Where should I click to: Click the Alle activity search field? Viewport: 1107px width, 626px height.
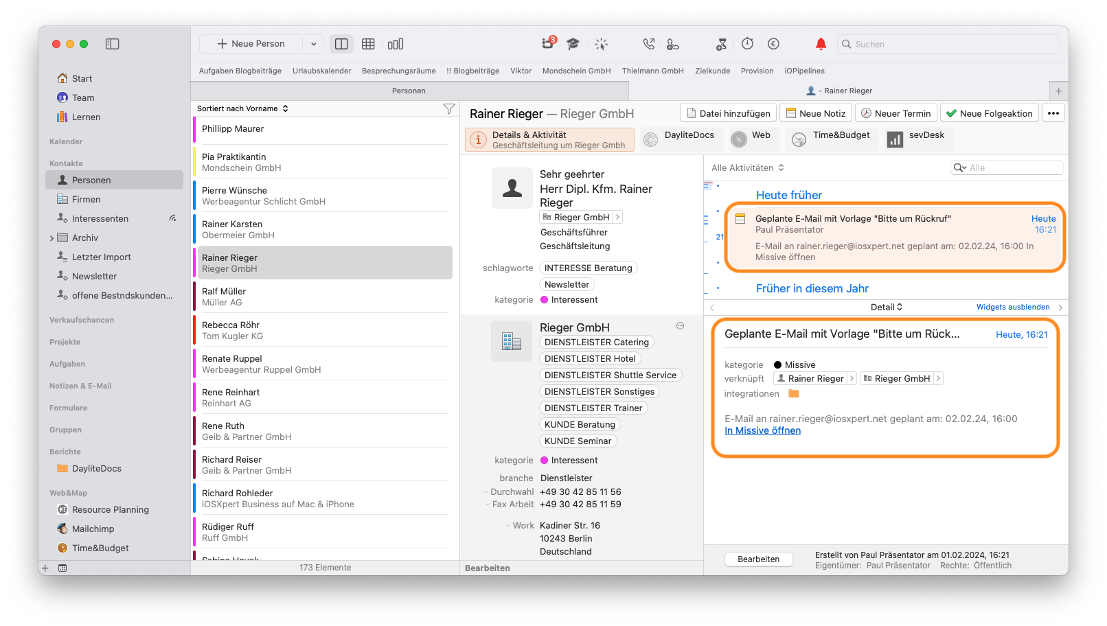pyautogui.click(x=1007, y=167)
